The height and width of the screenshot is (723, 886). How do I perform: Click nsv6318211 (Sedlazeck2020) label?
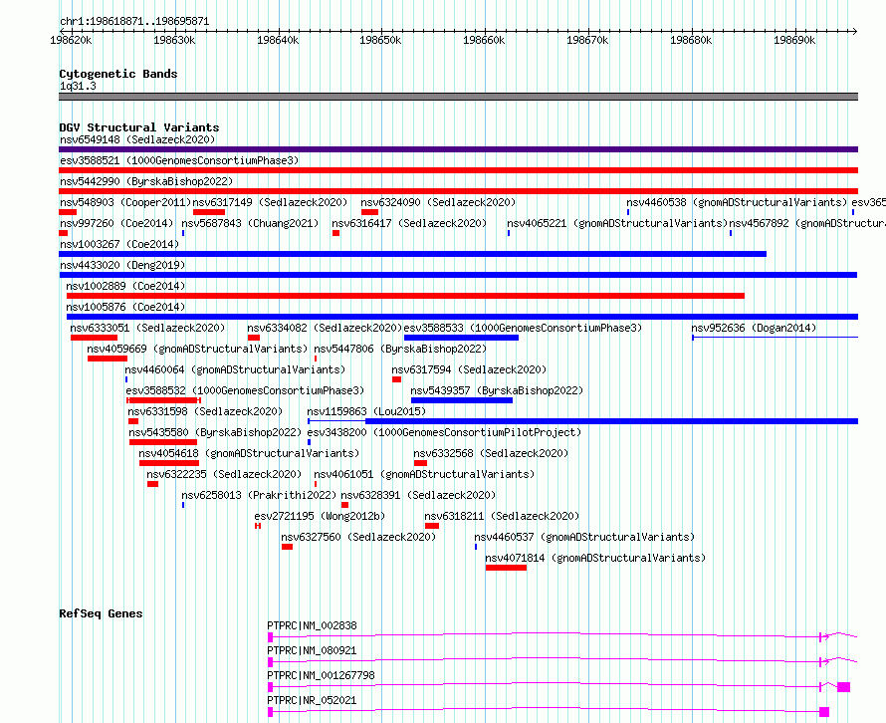(502, 516)
